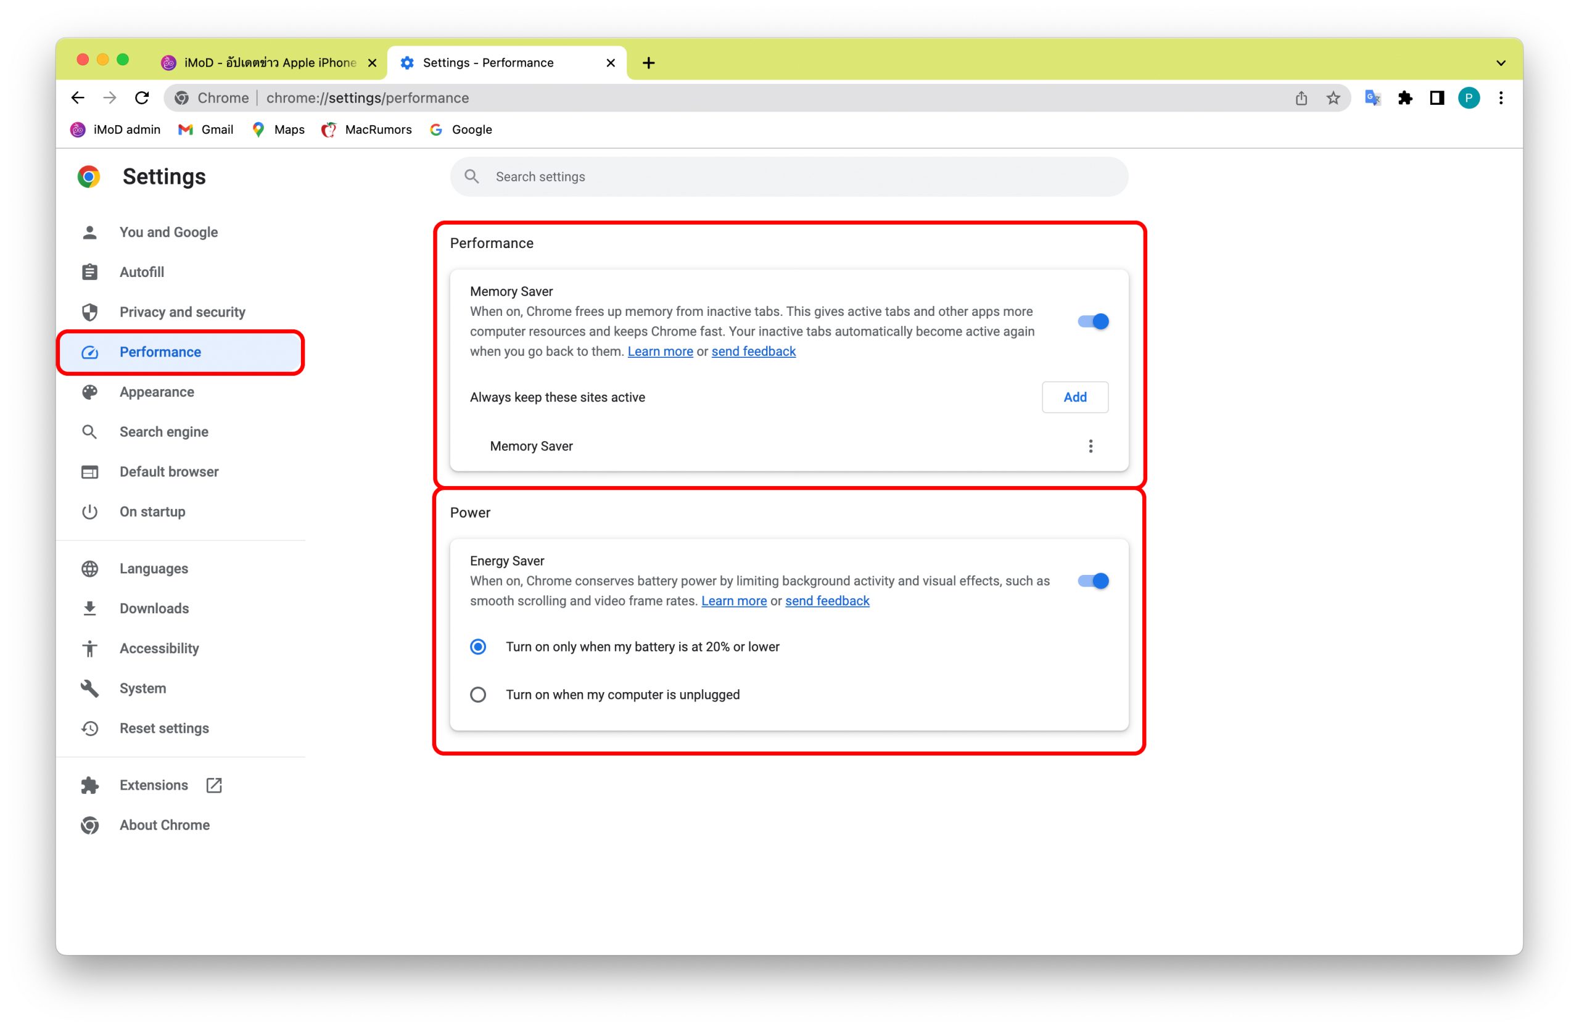This screenshot has width=1579, height=1029.
Task: Click Add button for active sites
Action: pos(1075,397)
